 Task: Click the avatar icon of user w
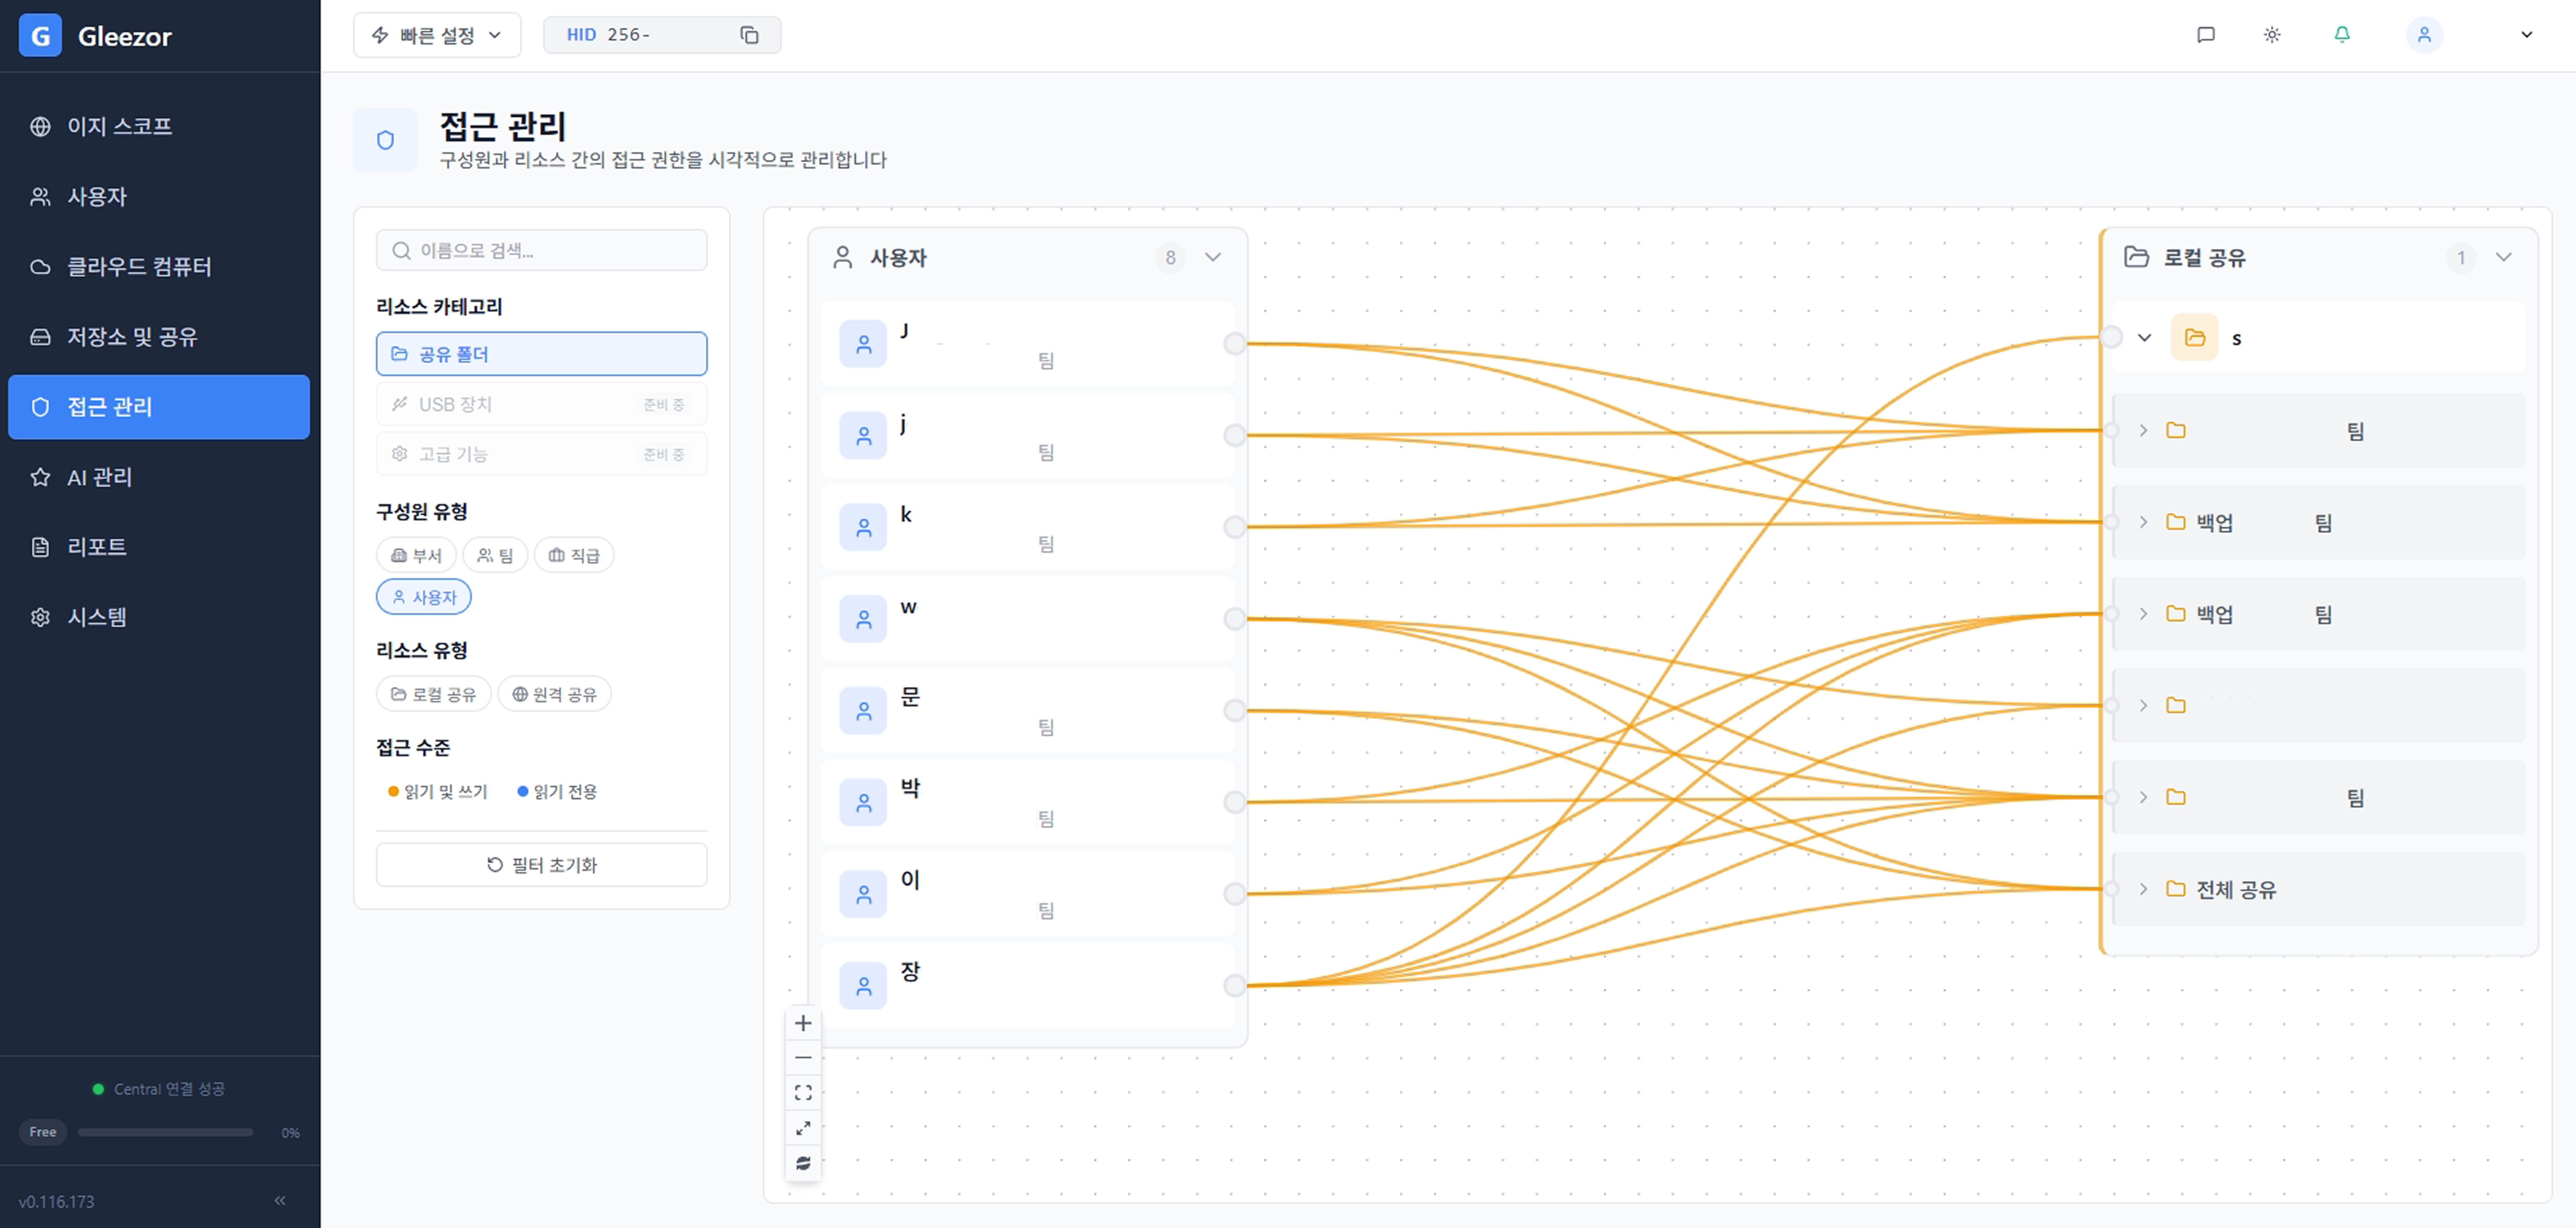[x=863, y=619]
